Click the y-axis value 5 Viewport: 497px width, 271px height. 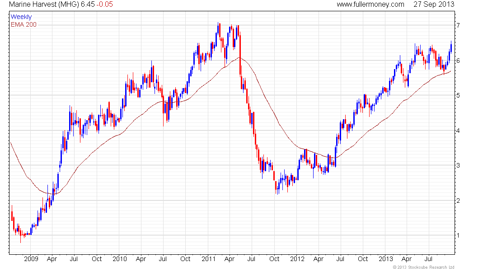(458, 95)
